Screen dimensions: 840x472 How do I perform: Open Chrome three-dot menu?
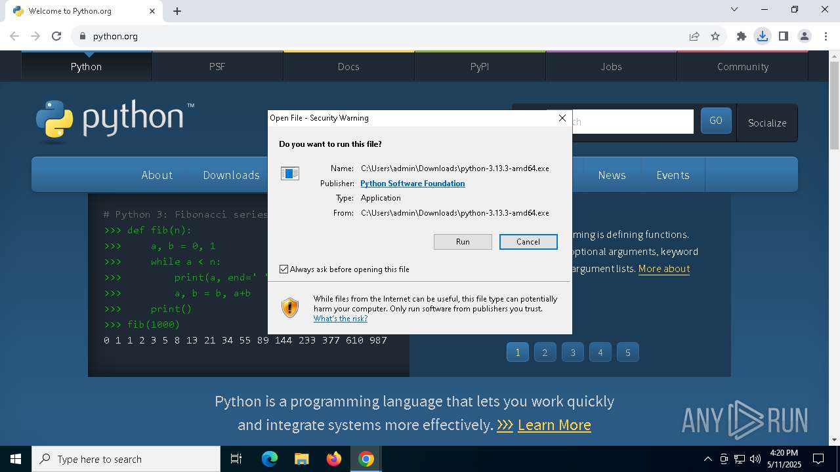pyautogui.click(x=825, y=36)
